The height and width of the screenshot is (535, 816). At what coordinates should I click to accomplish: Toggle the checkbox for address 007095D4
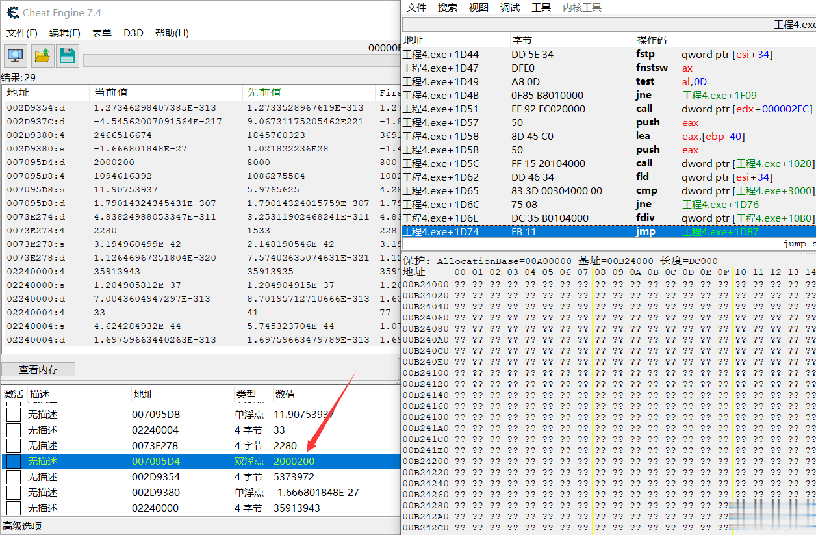click(13, 462)
